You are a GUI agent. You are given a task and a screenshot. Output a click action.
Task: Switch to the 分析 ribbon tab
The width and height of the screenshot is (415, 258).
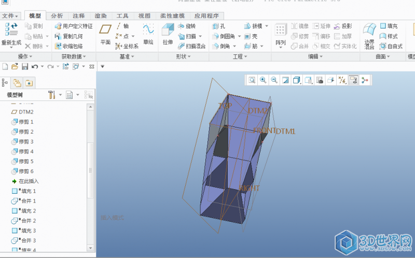click(x=57, y=16)
